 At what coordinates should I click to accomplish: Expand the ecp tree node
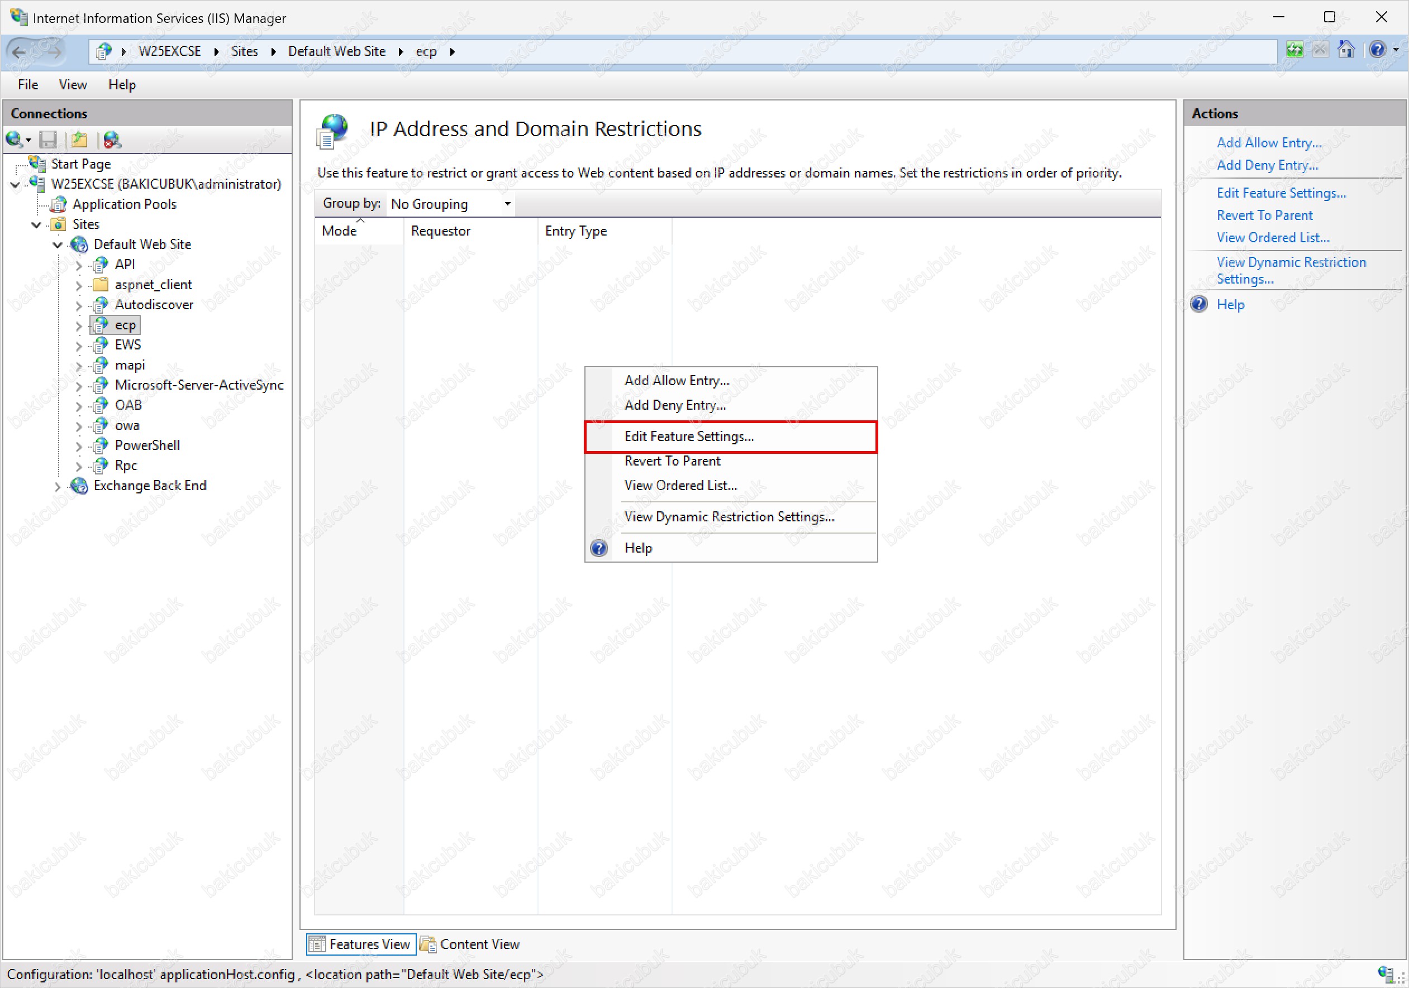click(x=79, y=325)
